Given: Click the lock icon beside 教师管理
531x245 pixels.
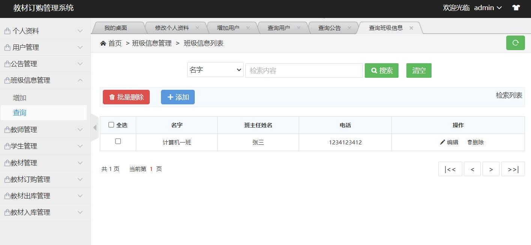Looking at the screenshot, I should [7, 129].
